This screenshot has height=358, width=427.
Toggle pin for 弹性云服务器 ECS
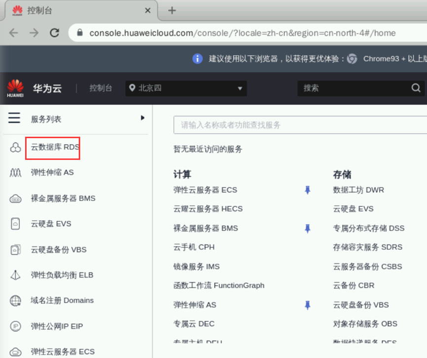coord(308,190)
